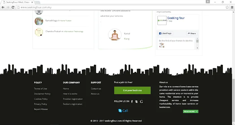
Task: Open About us link under Support
Action: click(95, 94)
